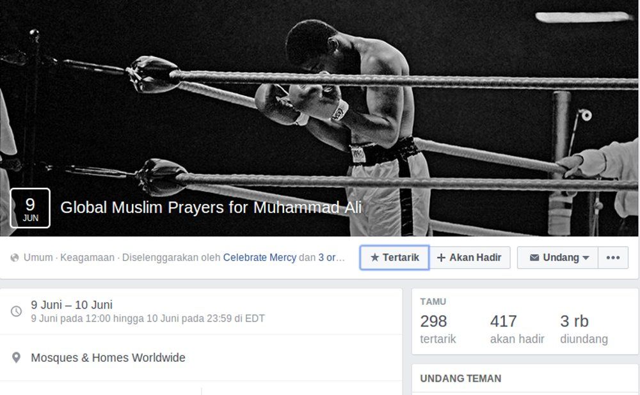Mark Akan Hadir for the event
640x395 pixels.
coord(470,258)
